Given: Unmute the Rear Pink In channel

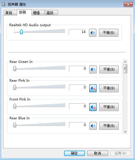Looking at the screenshot, I should tap(93, 88).
